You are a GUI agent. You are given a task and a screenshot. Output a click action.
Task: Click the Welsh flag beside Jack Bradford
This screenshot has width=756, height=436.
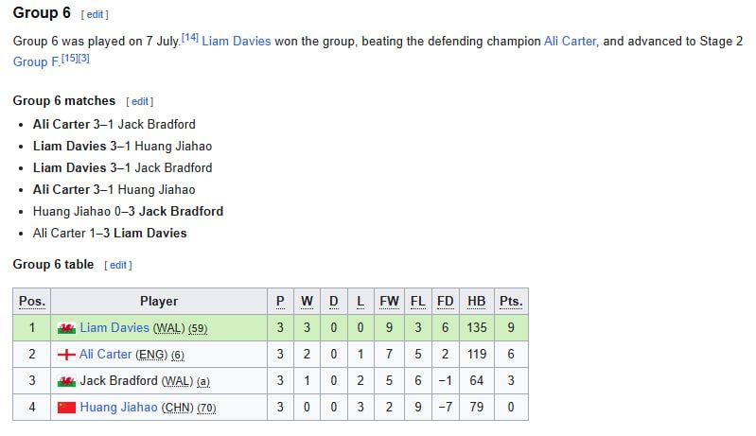[66, 381]
